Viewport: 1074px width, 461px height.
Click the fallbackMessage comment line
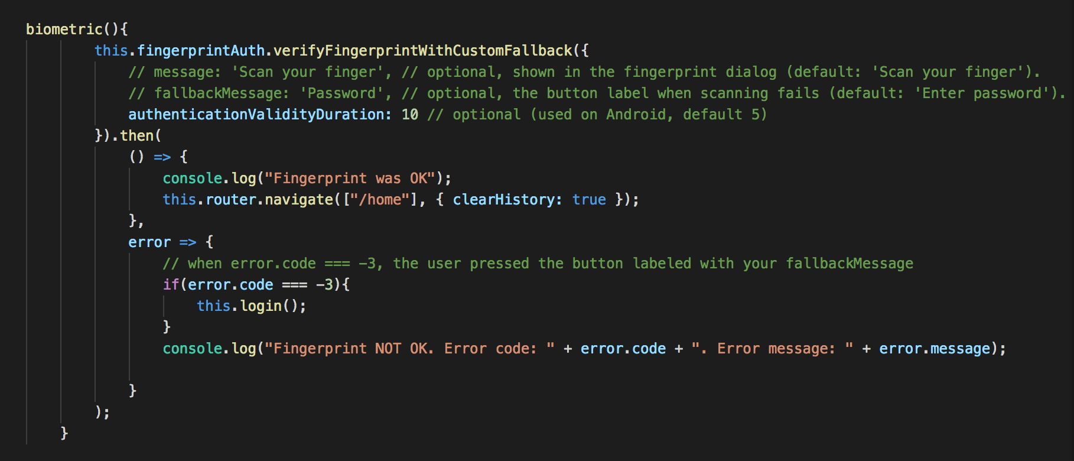(x=597, y=93)
